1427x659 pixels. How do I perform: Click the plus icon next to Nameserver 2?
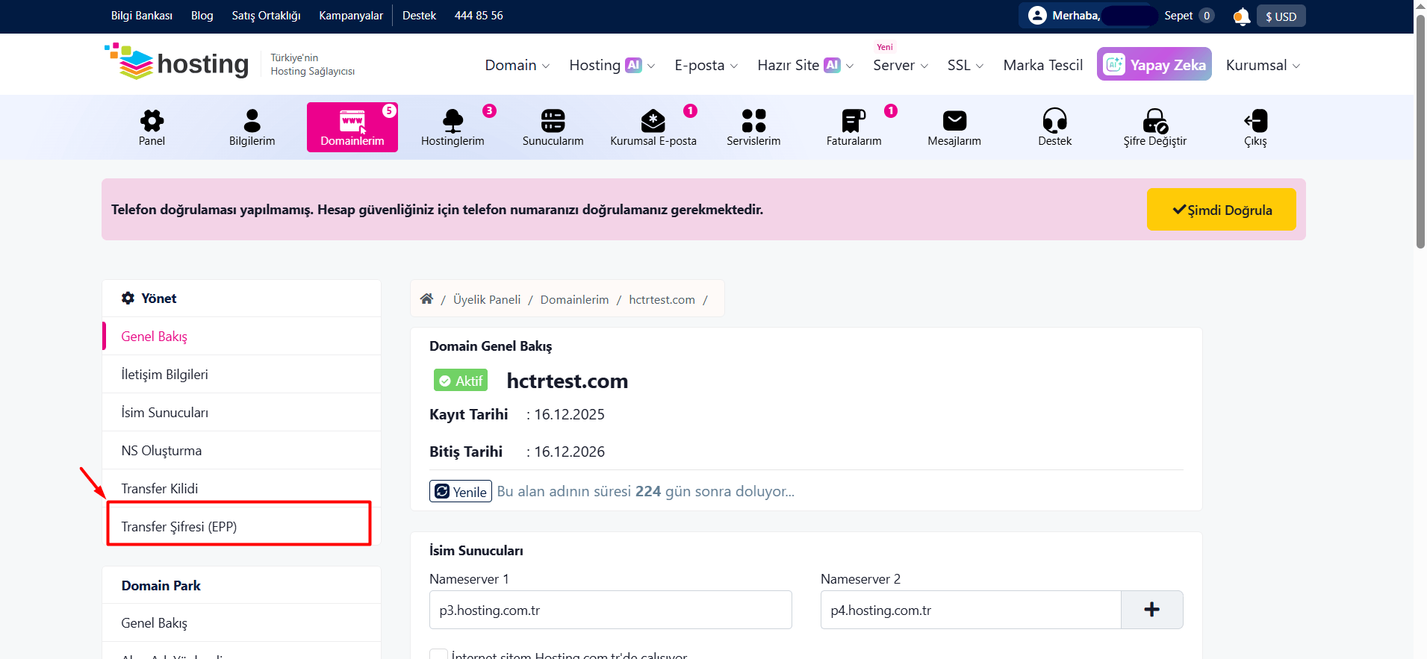tap(1151, 610)
